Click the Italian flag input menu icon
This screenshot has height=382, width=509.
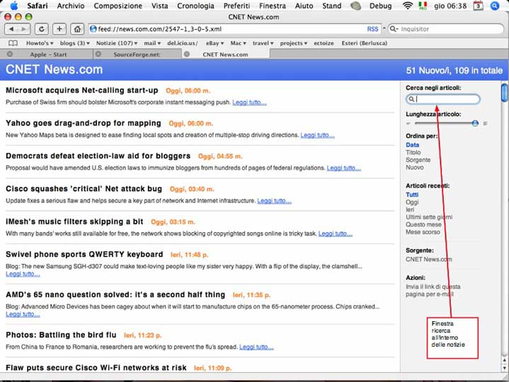[x=423, y=6]
